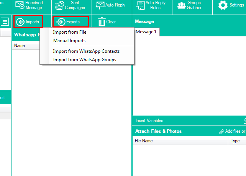The width and height of the screenshot is (246, 176).
Task: Open the Exports dropdown button
Action: (x=71, y=22)
